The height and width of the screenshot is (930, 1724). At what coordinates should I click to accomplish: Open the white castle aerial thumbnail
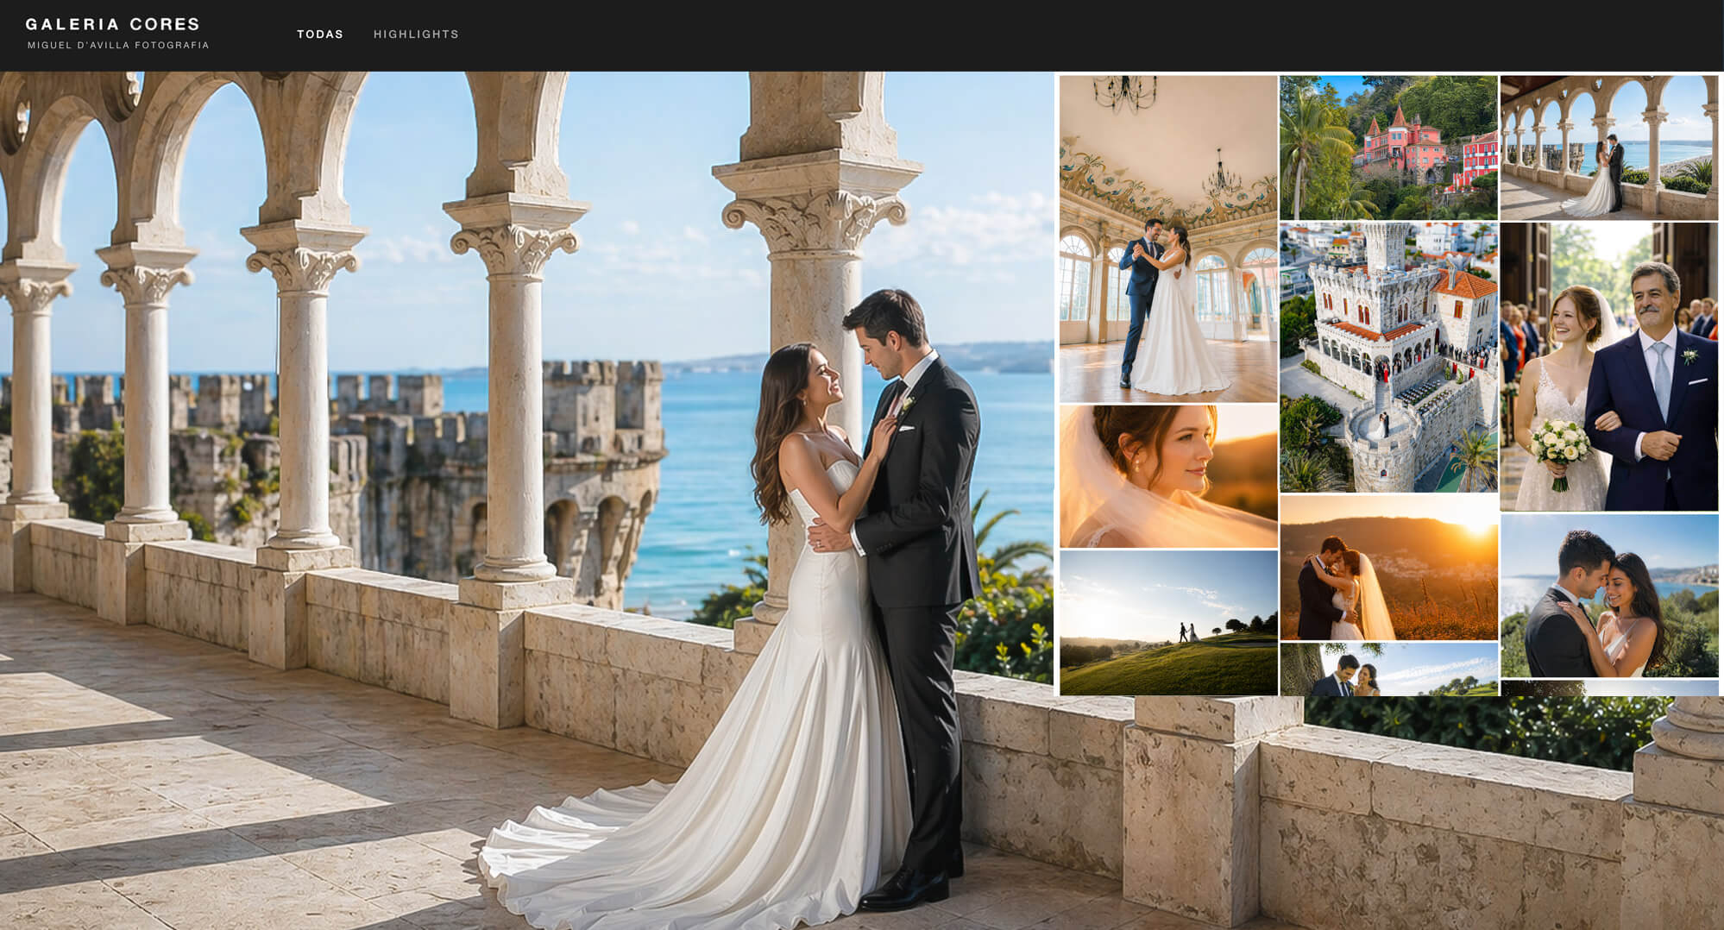[x=1388, y=357]
